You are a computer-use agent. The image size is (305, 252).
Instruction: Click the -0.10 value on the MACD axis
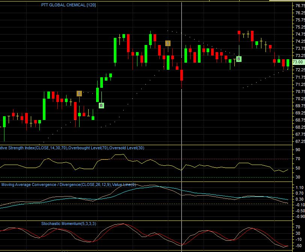pos(300,205)
